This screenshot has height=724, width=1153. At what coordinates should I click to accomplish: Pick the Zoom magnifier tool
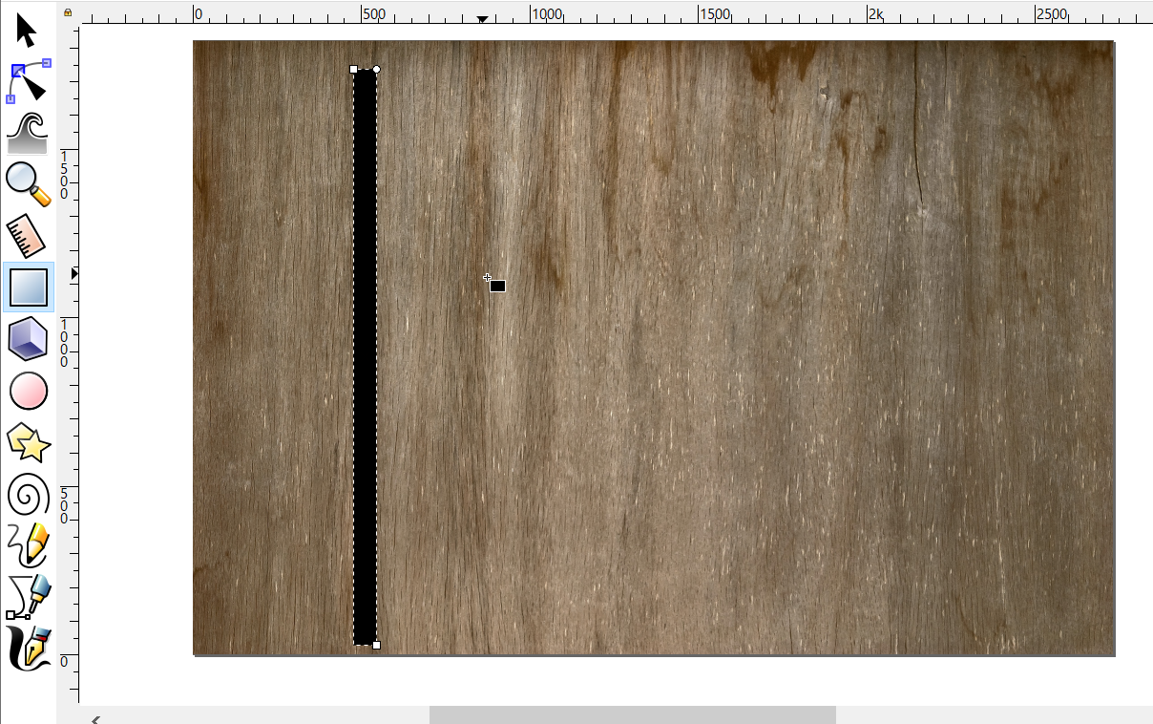point(28,184)
